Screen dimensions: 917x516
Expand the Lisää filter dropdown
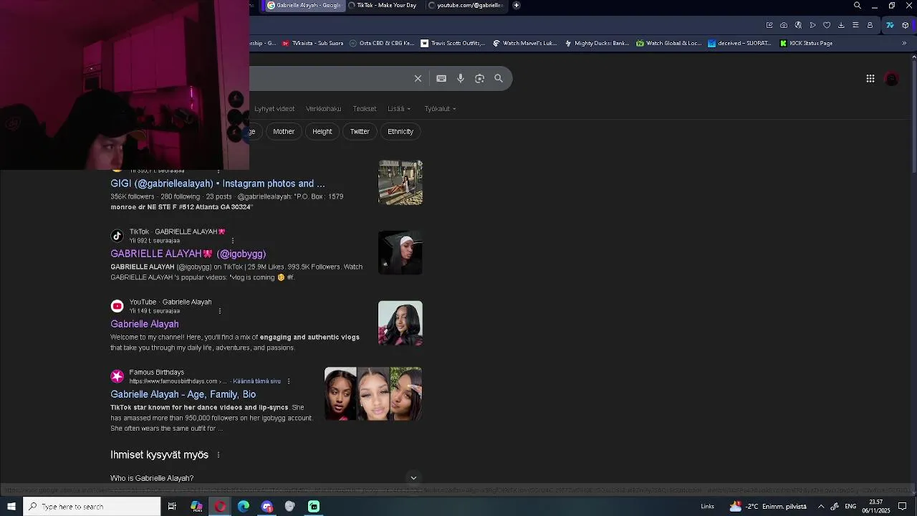tap(399, 109)
